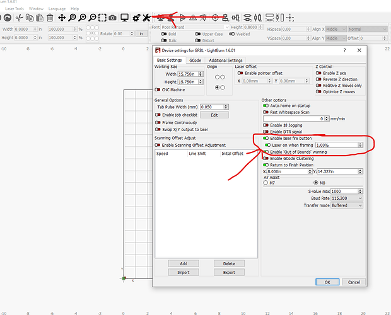Open the Align Y dropdown

tap(336, 38)
